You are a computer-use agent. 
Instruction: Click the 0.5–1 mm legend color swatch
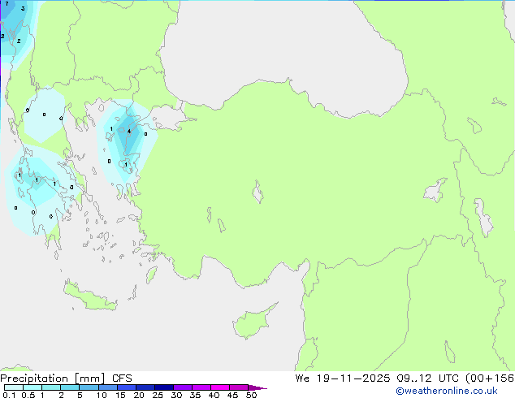32,387
